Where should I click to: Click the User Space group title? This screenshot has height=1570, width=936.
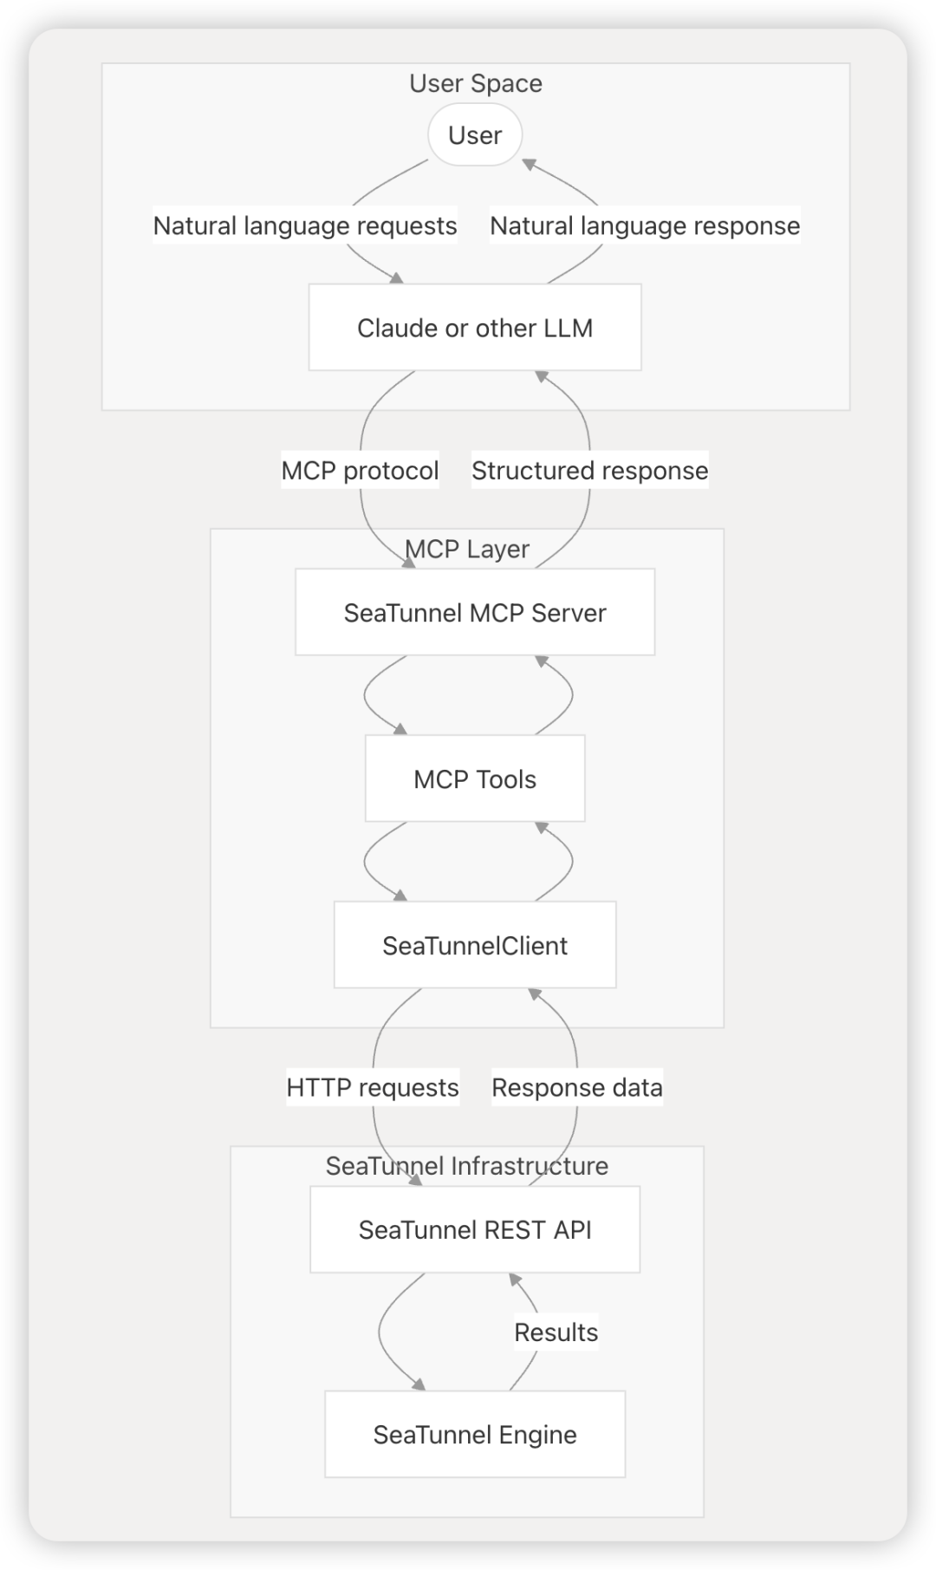coord(476,83)
